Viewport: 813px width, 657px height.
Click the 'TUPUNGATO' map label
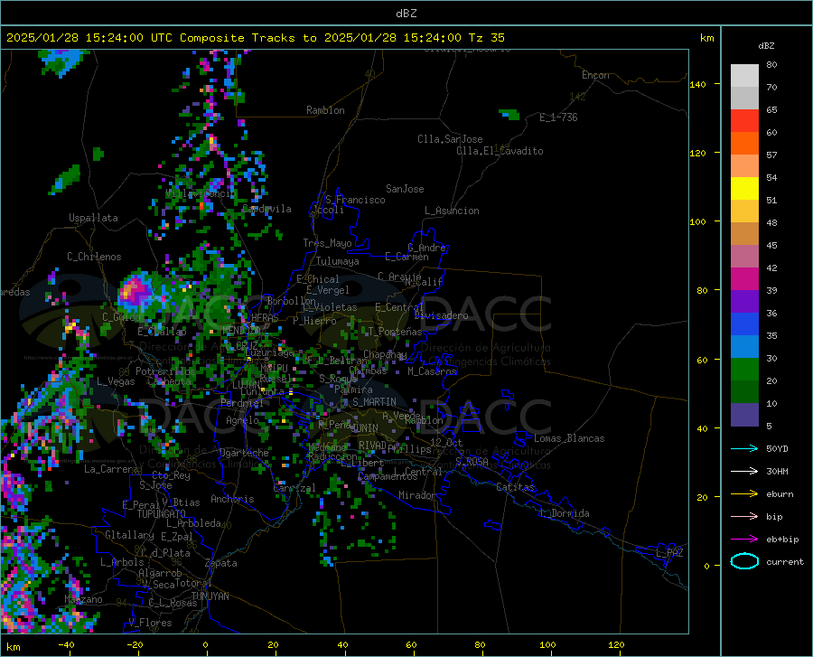162,514
